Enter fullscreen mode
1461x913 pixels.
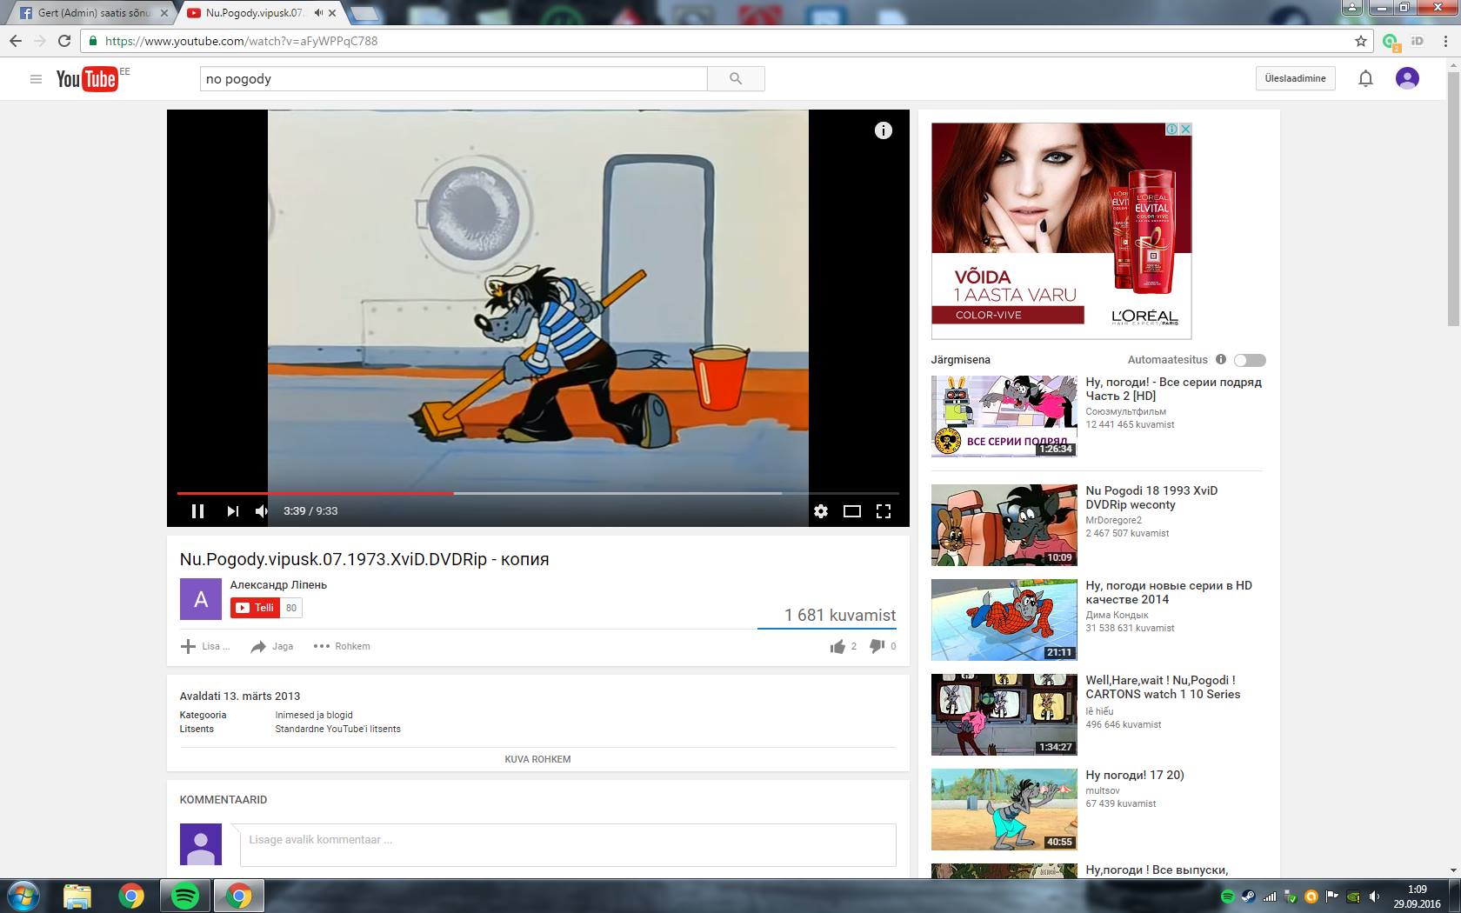point(884,511)
